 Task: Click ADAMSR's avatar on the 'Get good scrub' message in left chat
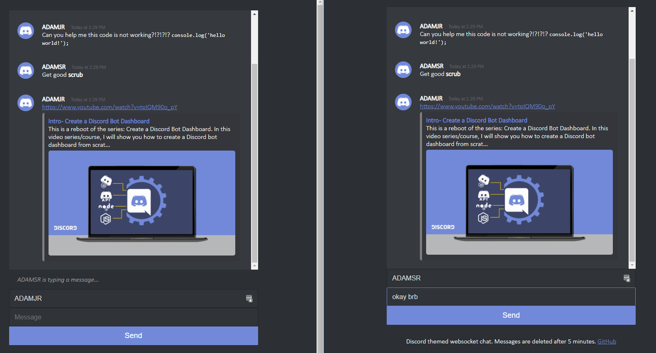pyautogui.click(x=26, y=71)
